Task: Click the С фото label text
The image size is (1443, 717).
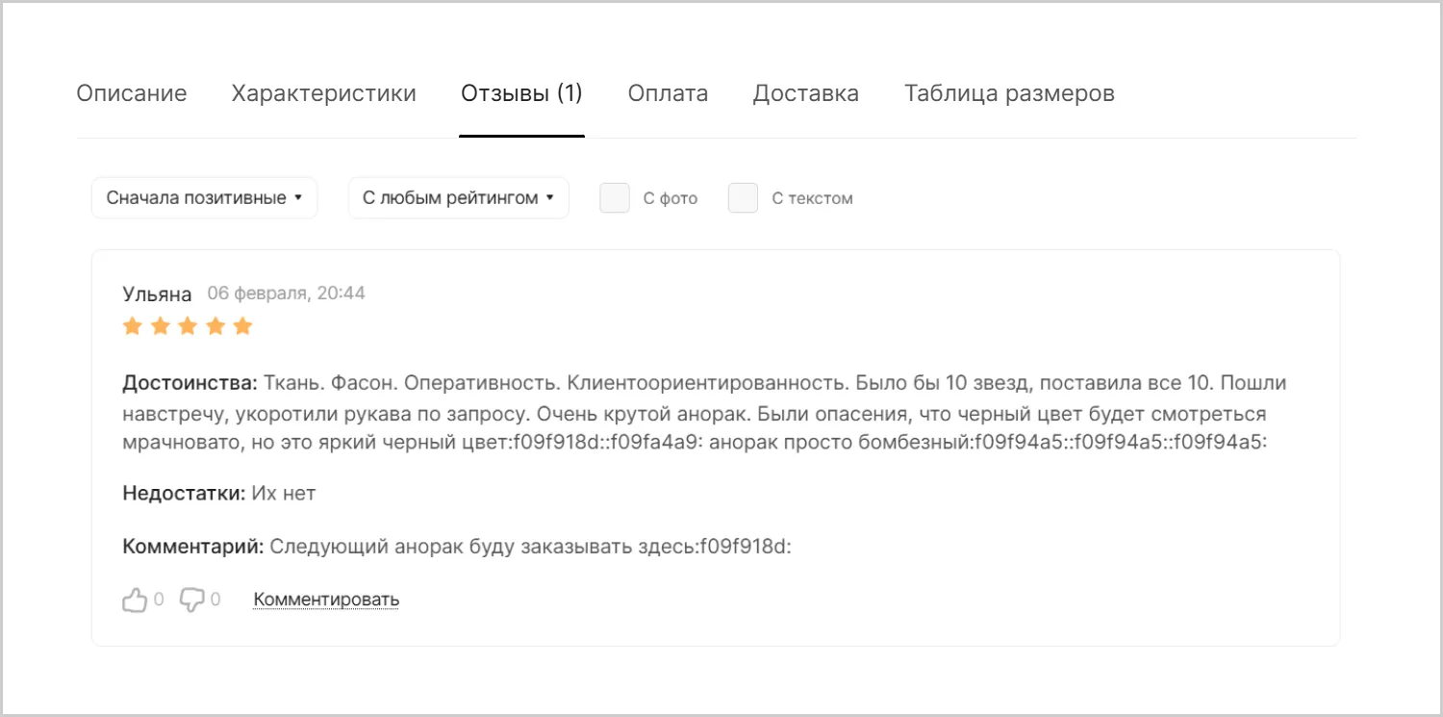Action: tap(671, 199)
